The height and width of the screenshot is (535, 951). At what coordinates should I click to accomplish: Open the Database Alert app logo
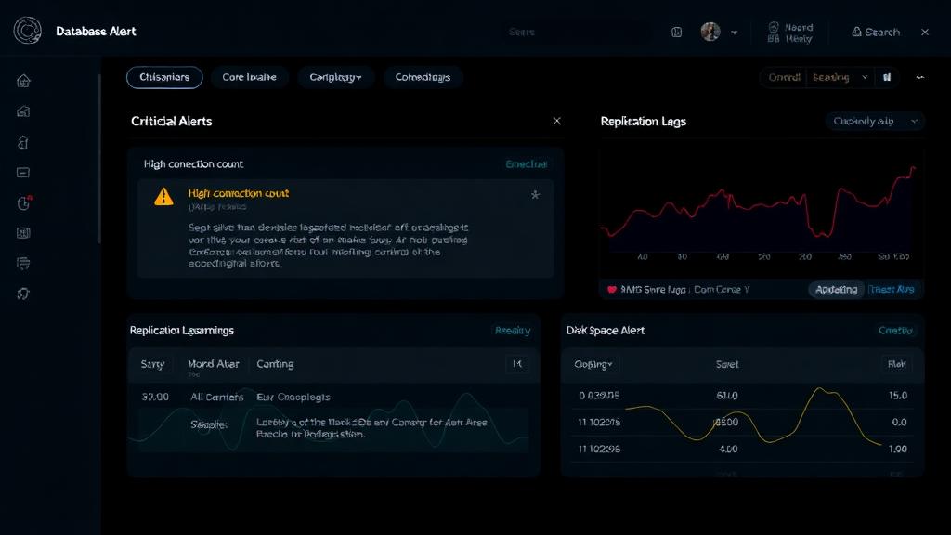pos(26,31)
